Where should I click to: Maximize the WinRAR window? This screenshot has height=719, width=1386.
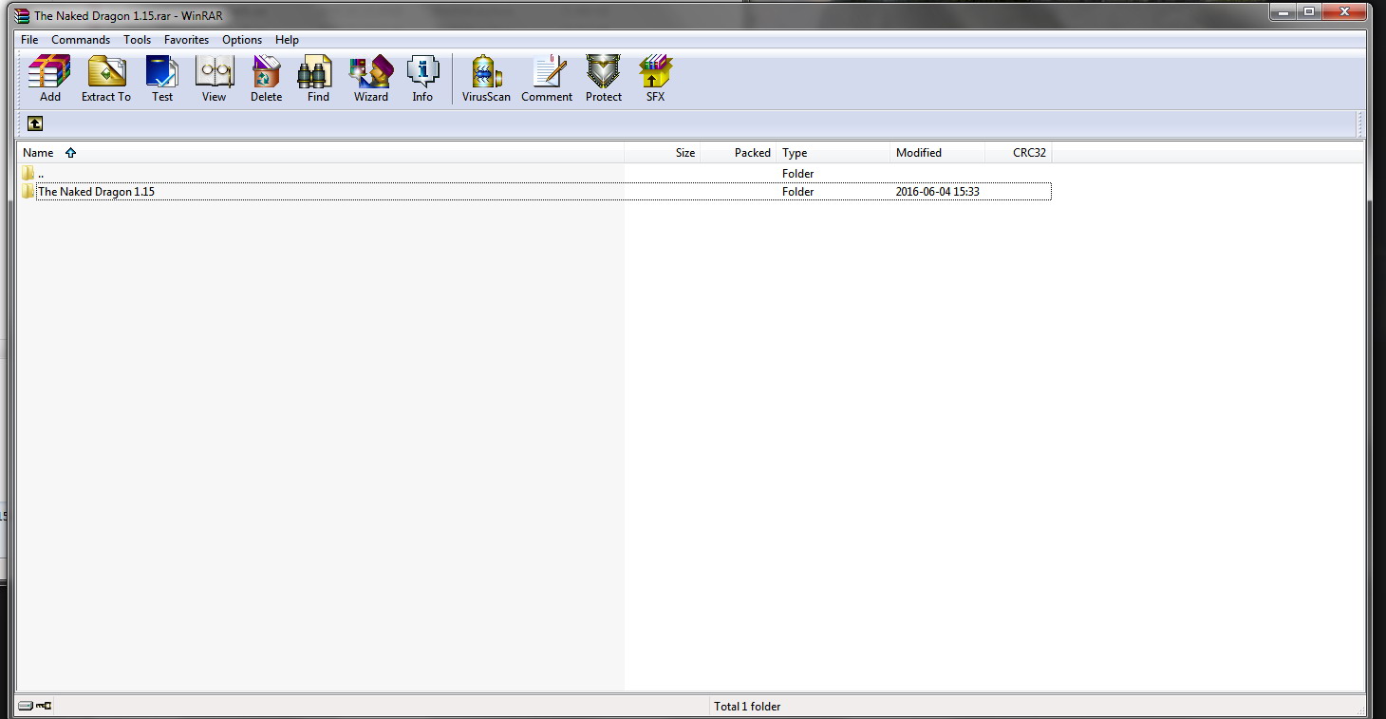pyautogui.click(x=1309, y=12)
